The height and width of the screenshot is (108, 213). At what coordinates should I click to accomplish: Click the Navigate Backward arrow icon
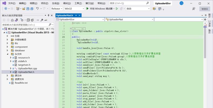(x=6, y=9)
